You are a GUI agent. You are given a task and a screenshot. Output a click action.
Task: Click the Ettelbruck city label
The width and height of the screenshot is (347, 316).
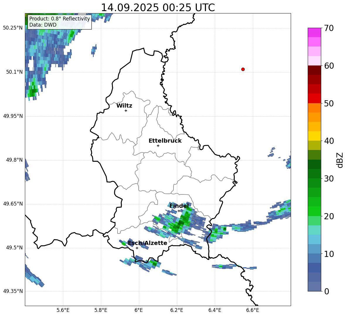[165, 141]
